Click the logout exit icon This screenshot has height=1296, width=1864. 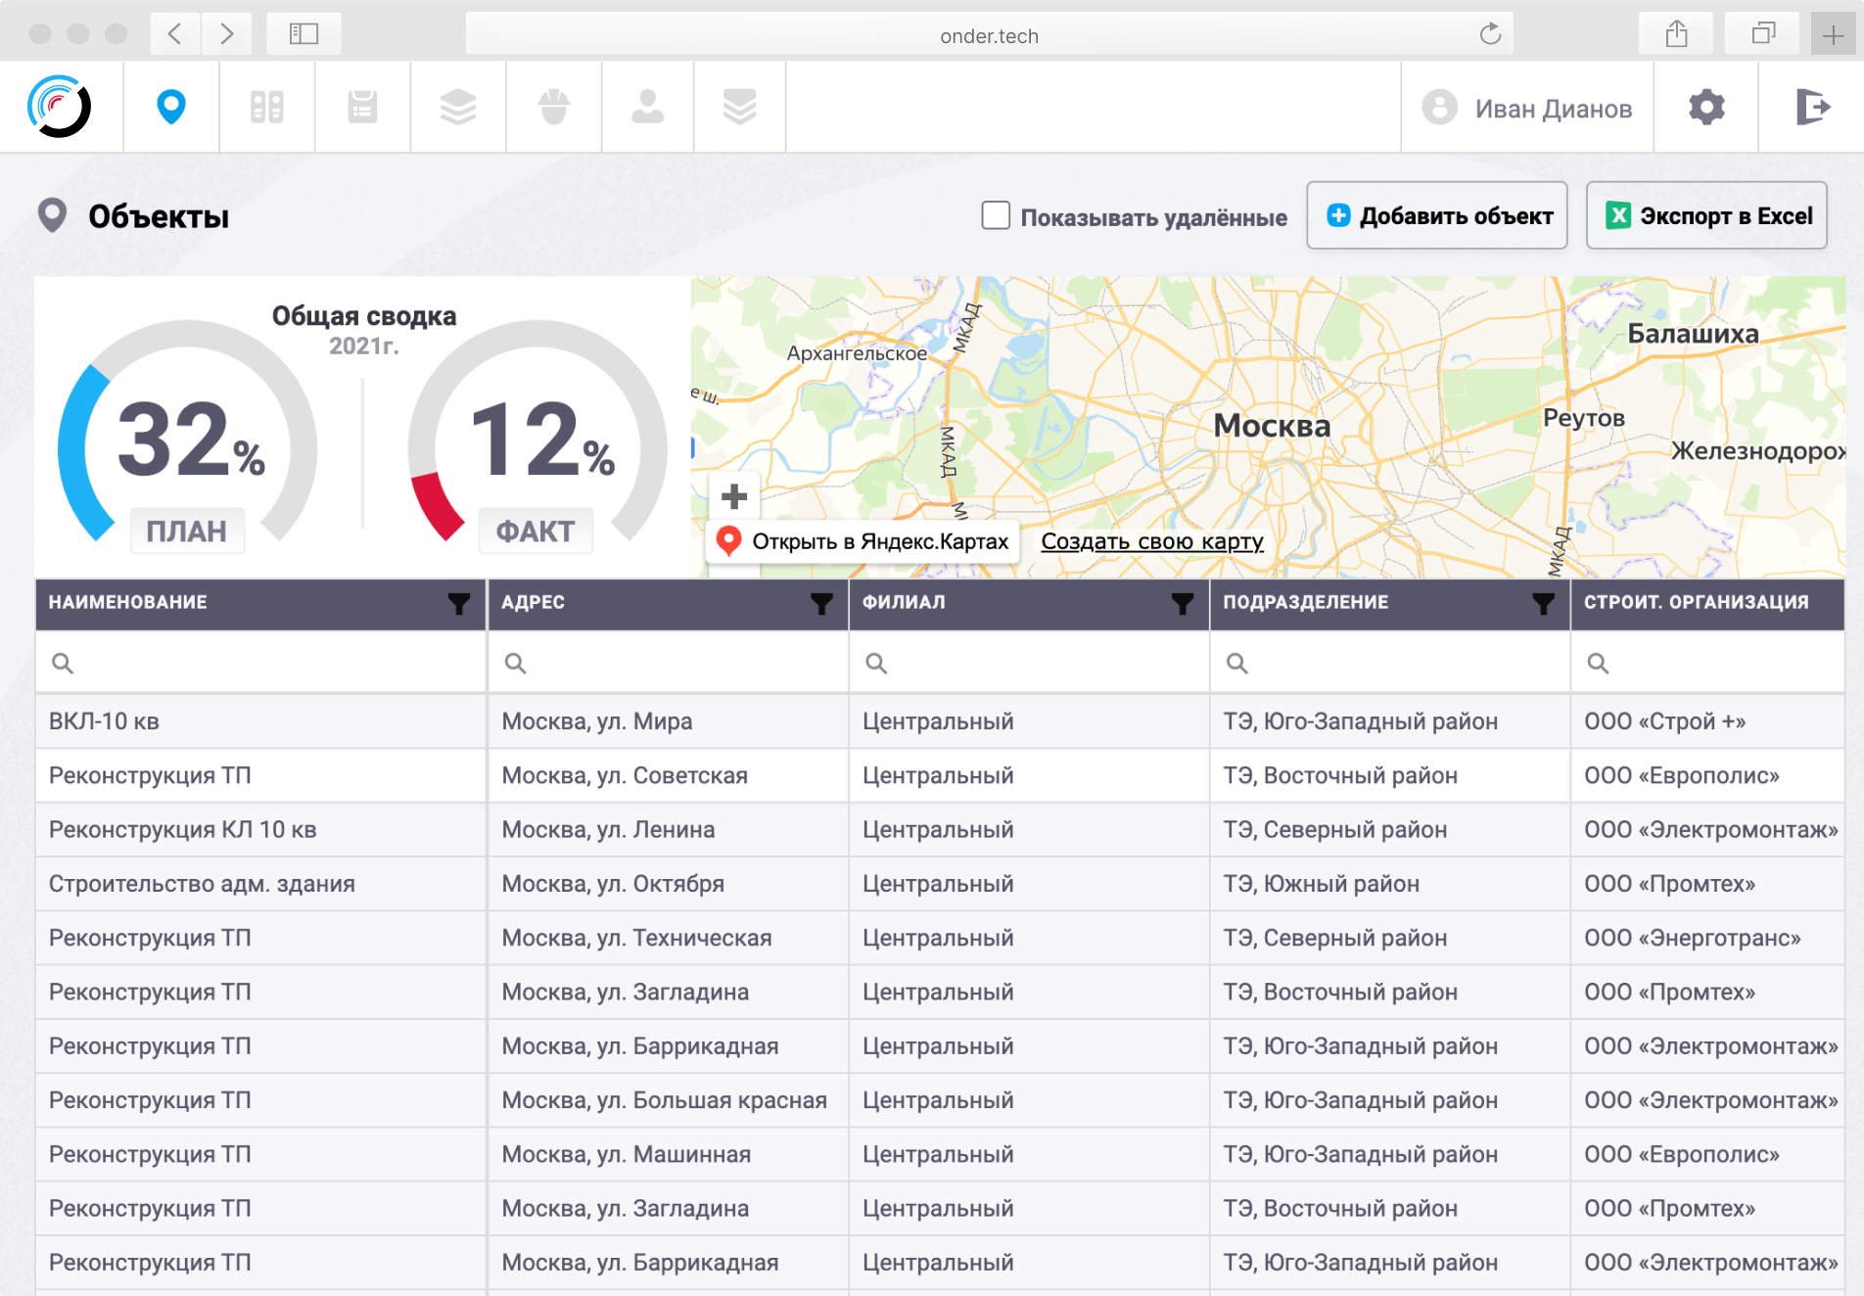click(1813, 107)
